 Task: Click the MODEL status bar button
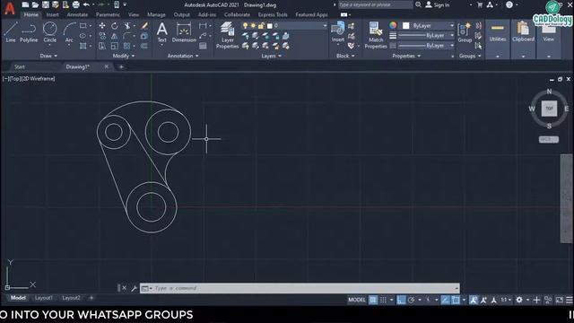pyautogui.click(x=357, y=300)
